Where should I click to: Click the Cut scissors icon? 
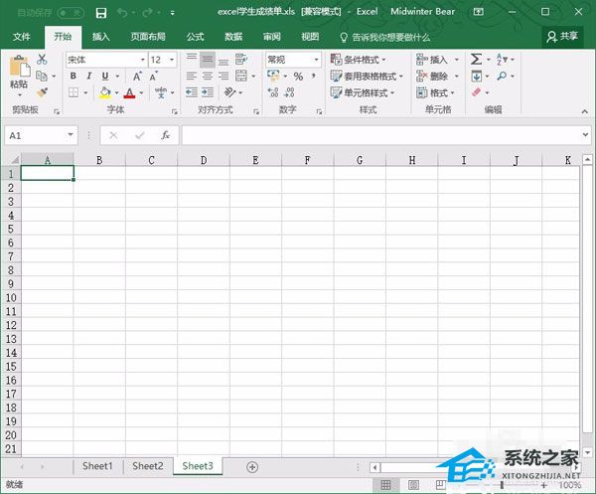tap(42, 60)
